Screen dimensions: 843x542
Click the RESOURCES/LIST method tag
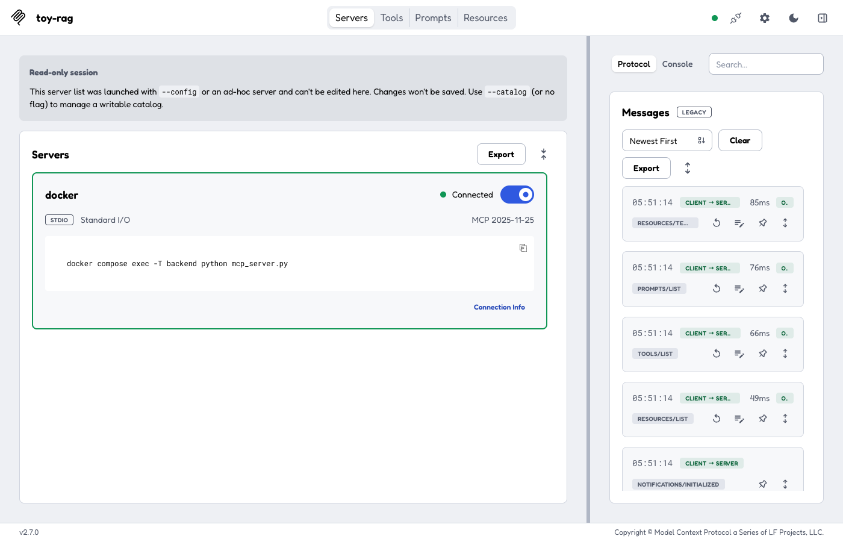coord(663,419)
